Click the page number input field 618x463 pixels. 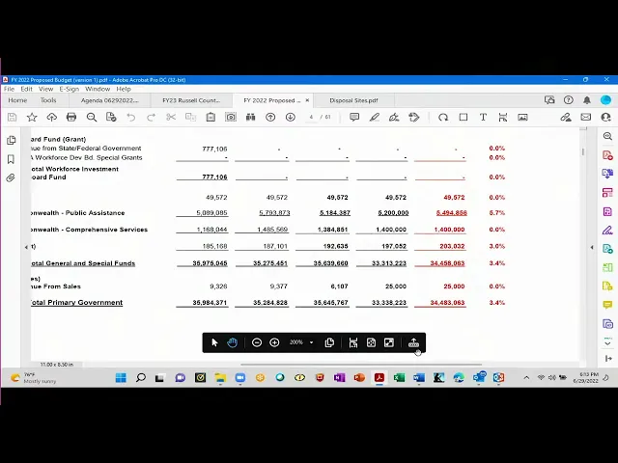pos(311,117)
